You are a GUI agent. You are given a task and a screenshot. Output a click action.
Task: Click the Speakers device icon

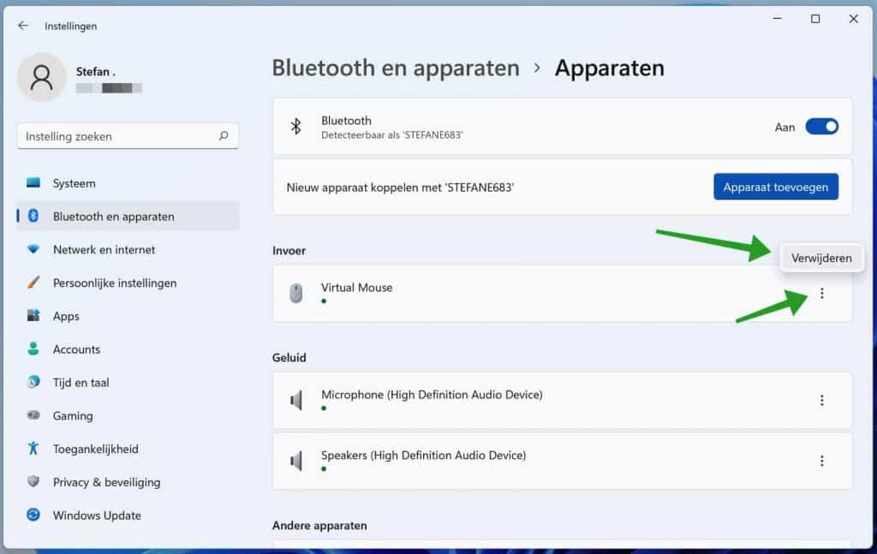pyautogui.click(x=296, y=460)
